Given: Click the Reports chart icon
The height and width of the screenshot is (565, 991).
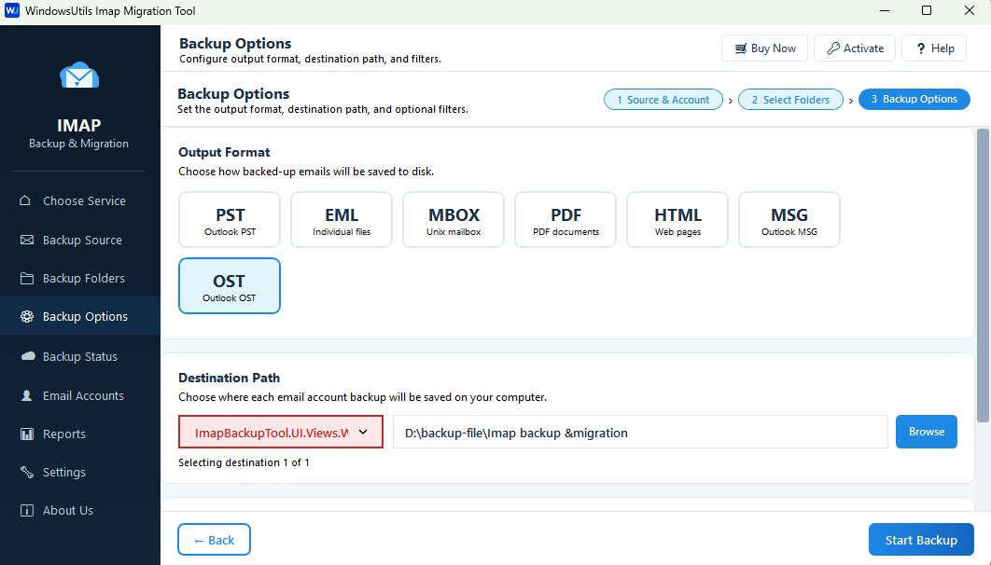Looking at the screenshot, I should point(26,434).
